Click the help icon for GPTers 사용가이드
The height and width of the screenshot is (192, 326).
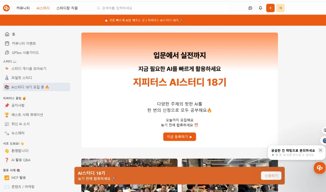pos(7,53)
